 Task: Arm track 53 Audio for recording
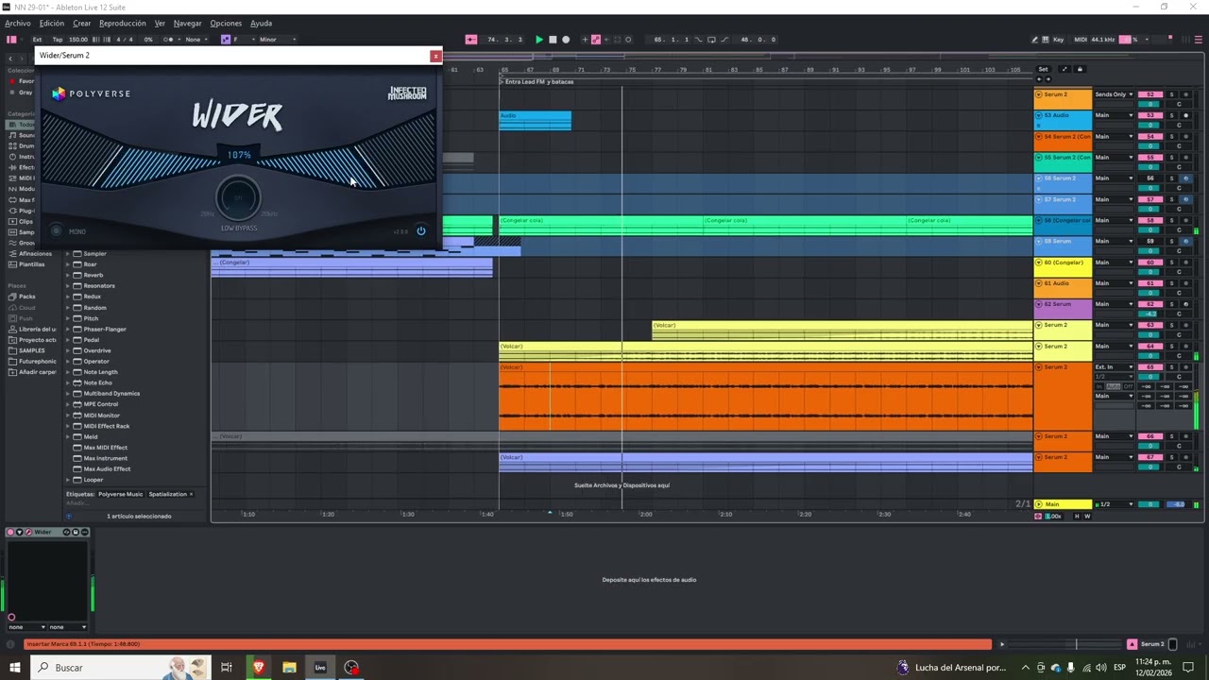(1186, 115)
